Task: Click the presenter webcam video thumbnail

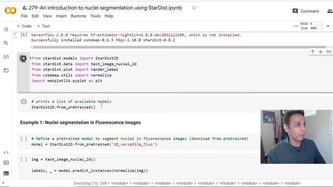Action: point(297,137)
